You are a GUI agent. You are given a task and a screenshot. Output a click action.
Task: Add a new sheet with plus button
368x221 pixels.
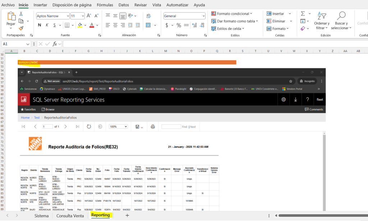(x=127, y=215)
